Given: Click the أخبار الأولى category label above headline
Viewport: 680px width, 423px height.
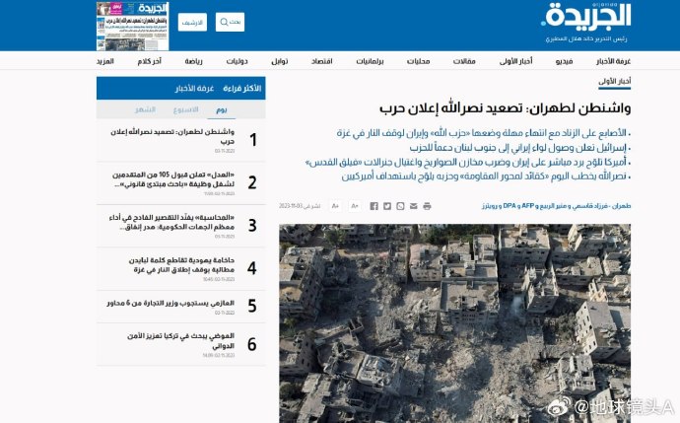Looking at the screenshot, I should [615, 81].
